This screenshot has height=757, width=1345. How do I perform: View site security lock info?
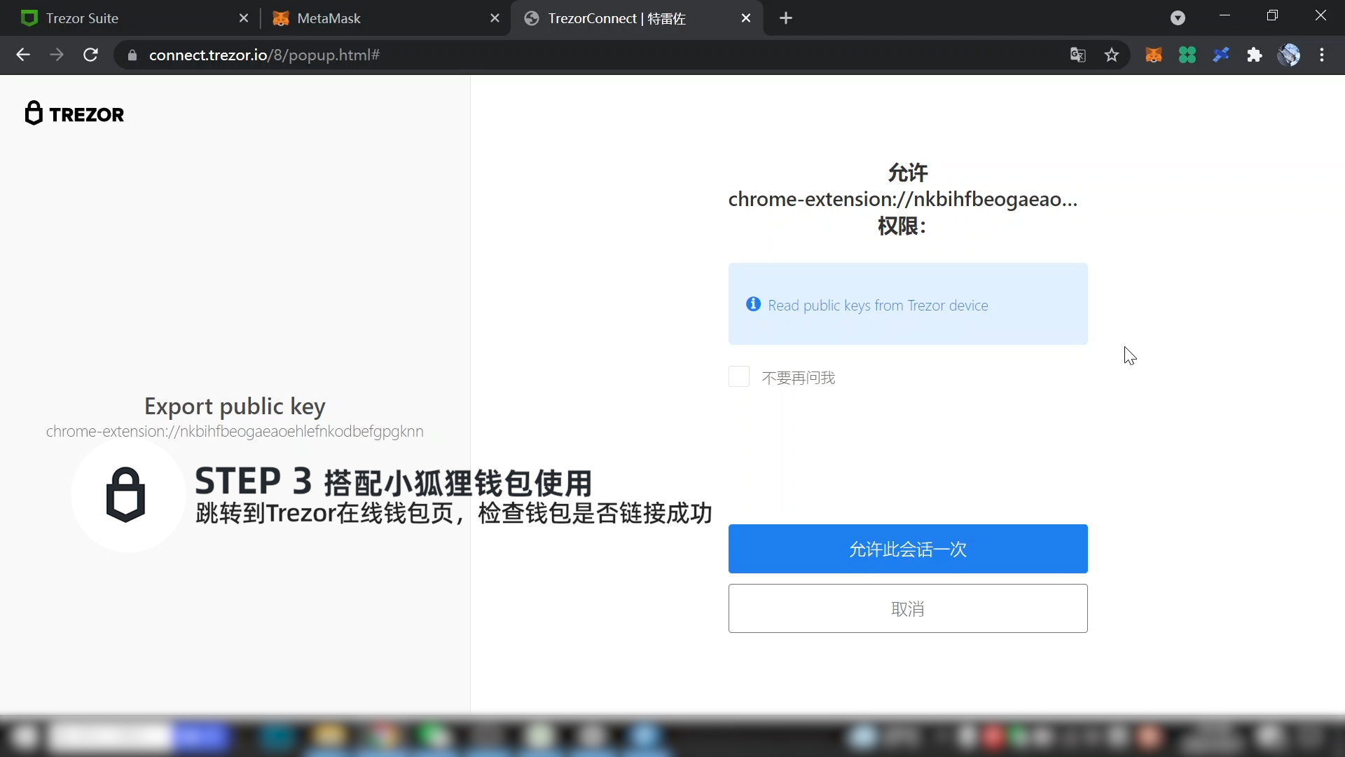[132, 55]
